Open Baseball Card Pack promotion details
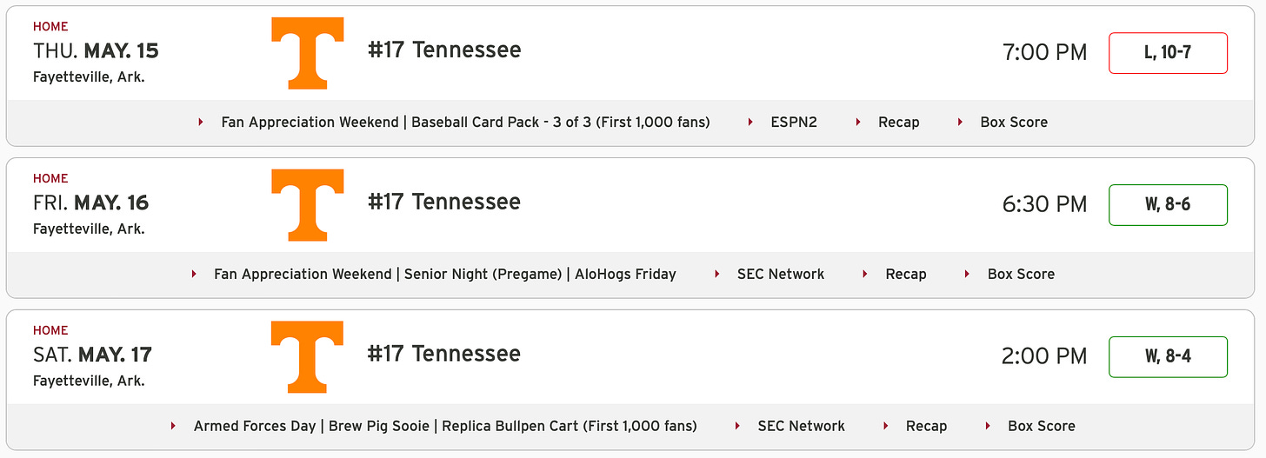Viewport: 1266px width, 458px height. coord(465,122)
